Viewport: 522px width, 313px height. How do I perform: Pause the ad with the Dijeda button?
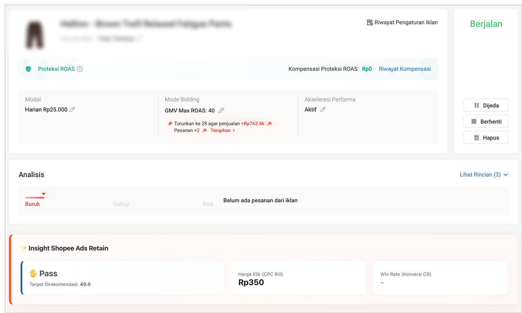486,105
